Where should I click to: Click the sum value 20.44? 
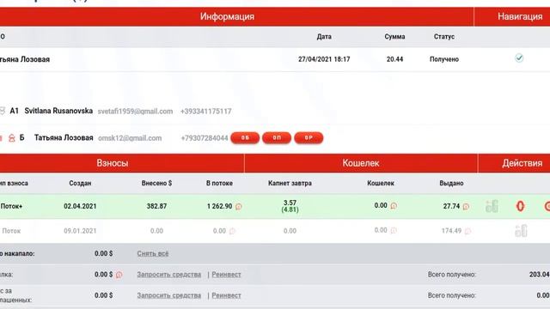click(x=394, y=59)
